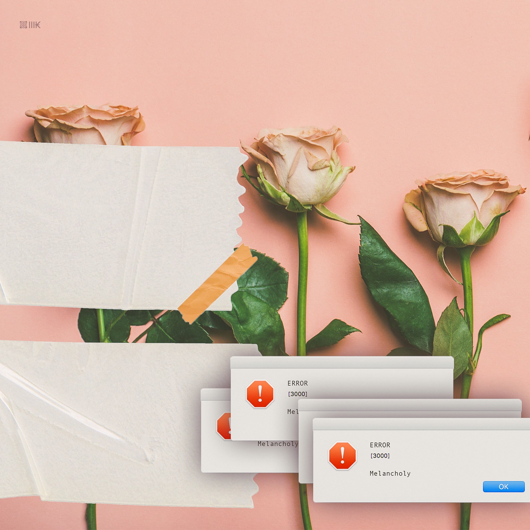Viewport: 530px width, 530px height.
Task: Click the red stop-sign icon in the upper rear error dialog
Action: click(260, 394)
